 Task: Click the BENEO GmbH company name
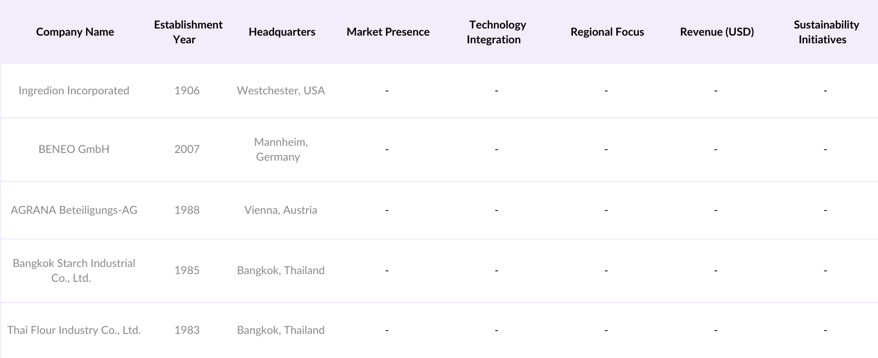tap(74, 149)
